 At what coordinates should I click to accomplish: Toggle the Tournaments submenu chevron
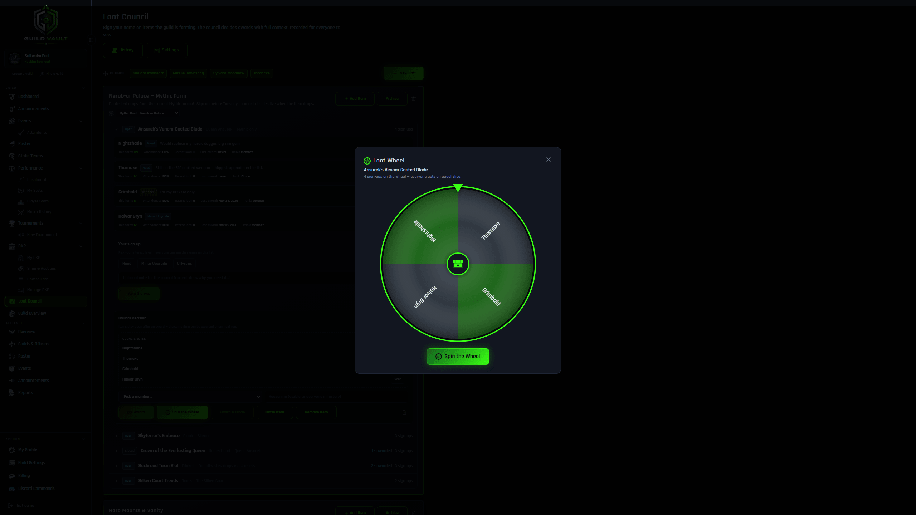tap(81, 224)
